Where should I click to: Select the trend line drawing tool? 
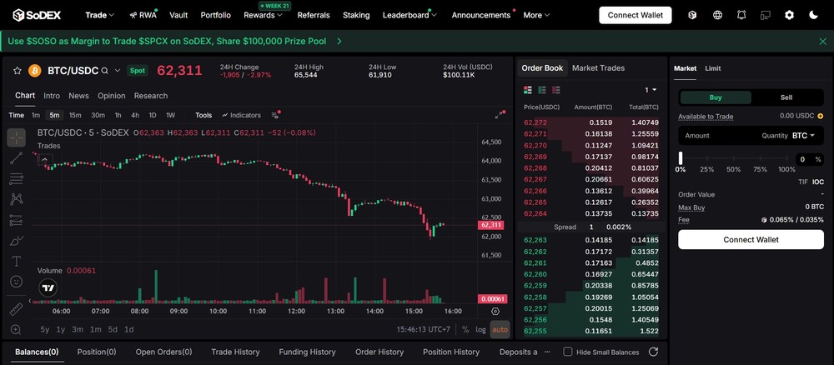(17, 157)
